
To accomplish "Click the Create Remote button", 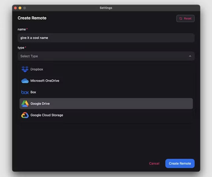I will [x=180, y=163].
